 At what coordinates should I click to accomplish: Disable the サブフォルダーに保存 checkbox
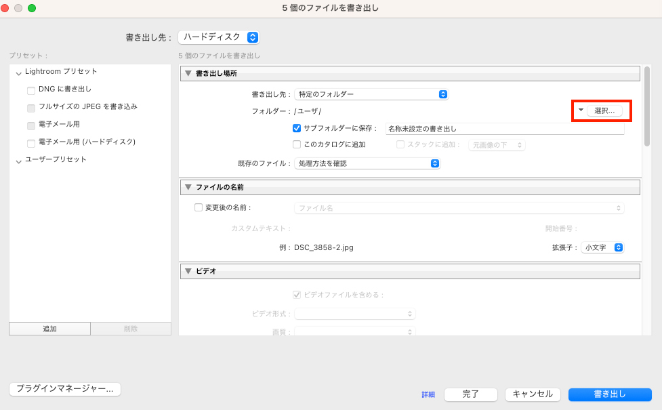(x=296, y=128)
